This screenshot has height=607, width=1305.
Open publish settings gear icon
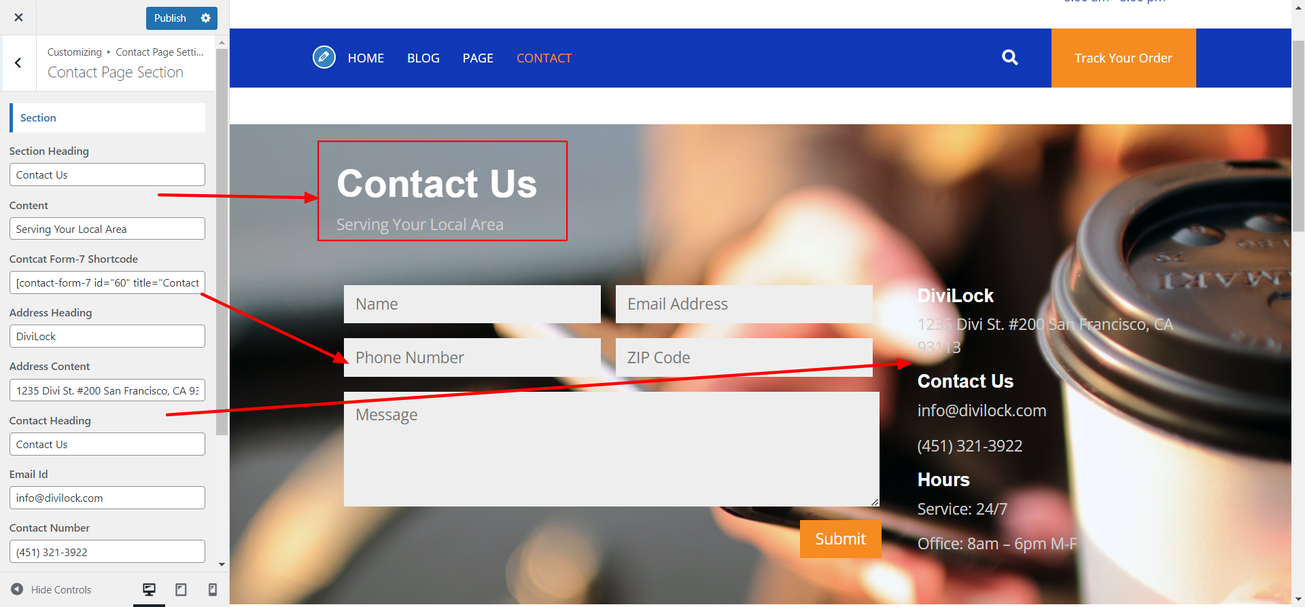(206, 18)
